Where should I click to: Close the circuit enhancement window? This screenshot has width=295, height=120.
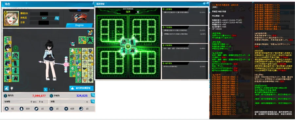[207, 3]
